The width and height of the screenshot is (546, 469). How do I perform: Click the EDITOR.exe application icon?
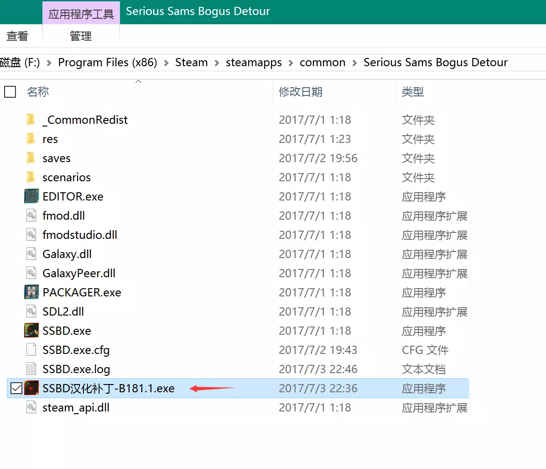coord(31,196)
